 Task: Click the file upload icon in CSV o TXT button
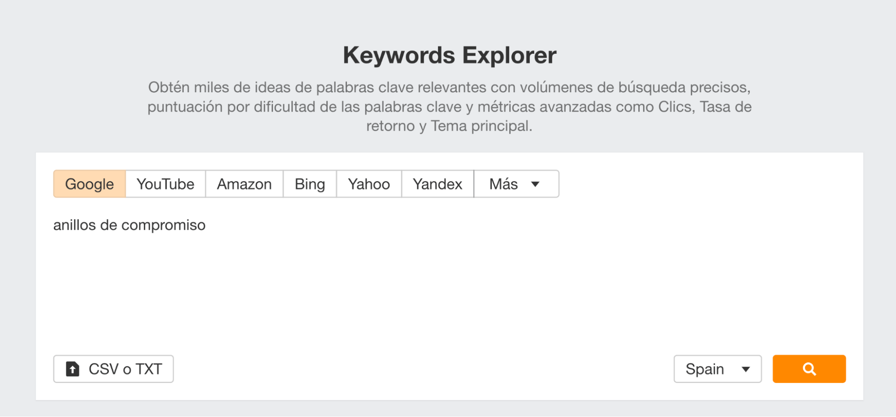click(x=73, y=369)
